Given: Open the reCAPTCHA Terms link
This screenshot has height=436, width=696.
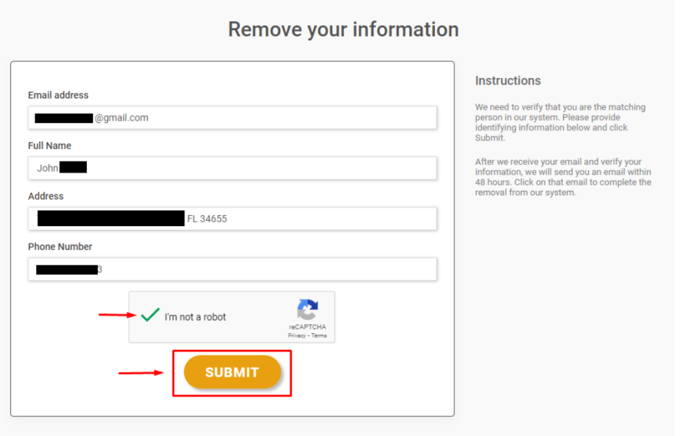Looking at the screenshot, I should tap(319, 335).
